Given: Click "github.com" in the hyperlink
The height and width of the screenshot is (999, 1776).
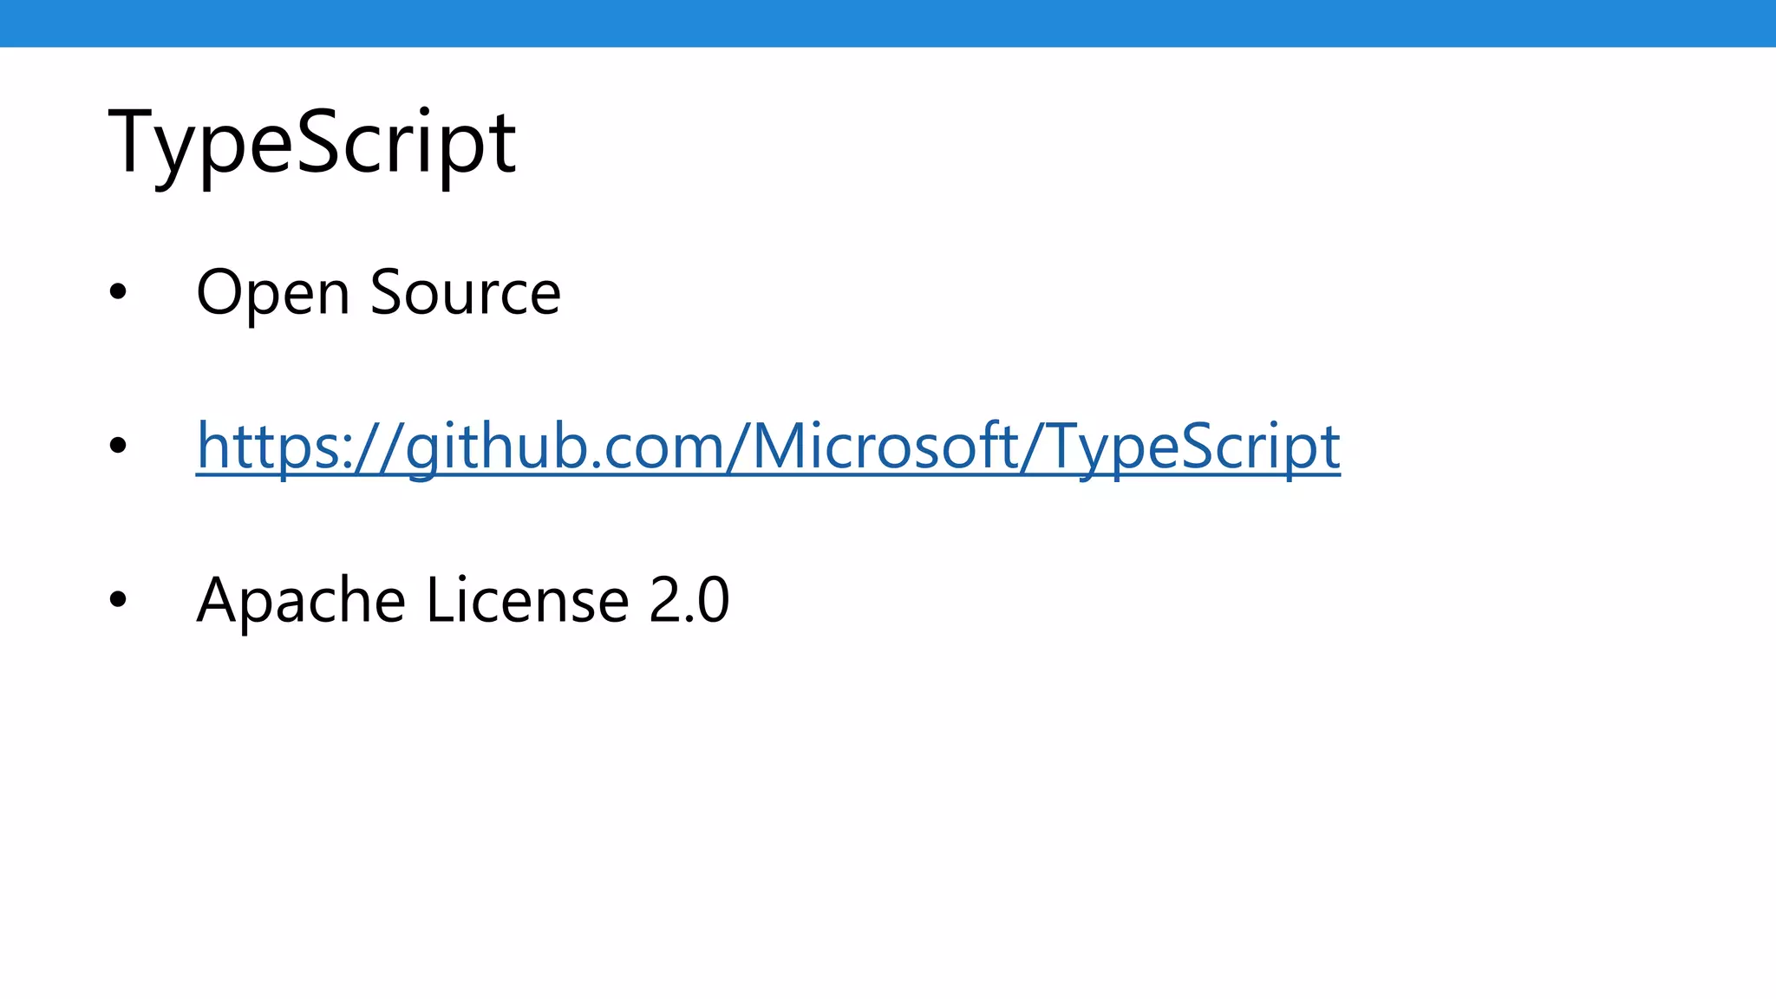Looking at the screenshot, I should (x=564, y=446).
